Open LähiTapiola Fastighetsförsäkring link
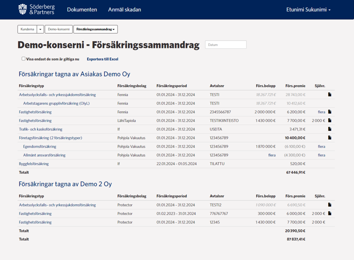 pyautogui.click(x=35, y=120)
